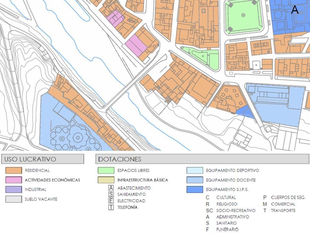
Task: Click the P code beside Cuerpos de Seg.
Action: pyautogui.click(x=264, y=197)
